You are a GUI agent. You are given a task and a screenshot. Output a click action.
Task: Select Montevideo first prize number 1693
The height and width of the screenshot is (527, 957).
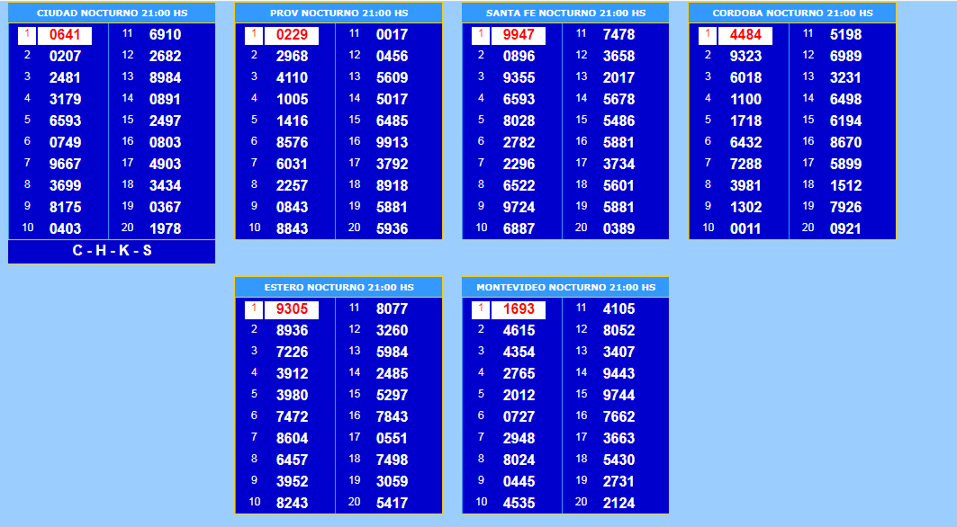pos(519,309)
